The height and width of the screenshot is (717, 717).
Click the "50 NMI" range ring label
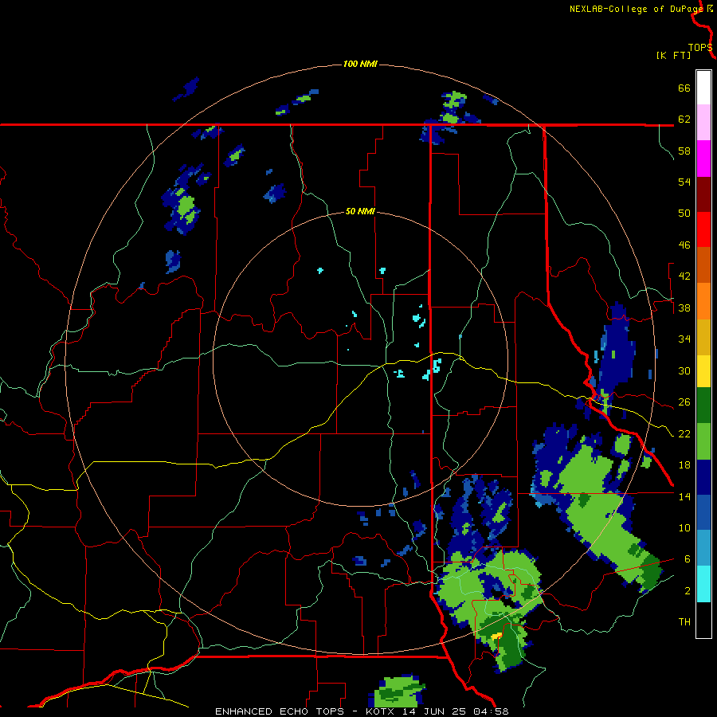[x=360, y=211]
